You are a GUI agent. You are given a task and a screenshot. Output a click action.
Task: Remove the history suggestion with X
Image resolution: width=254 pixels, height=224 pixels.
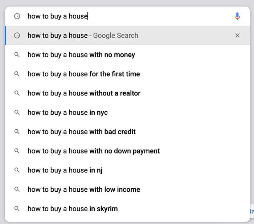[237, 36]
